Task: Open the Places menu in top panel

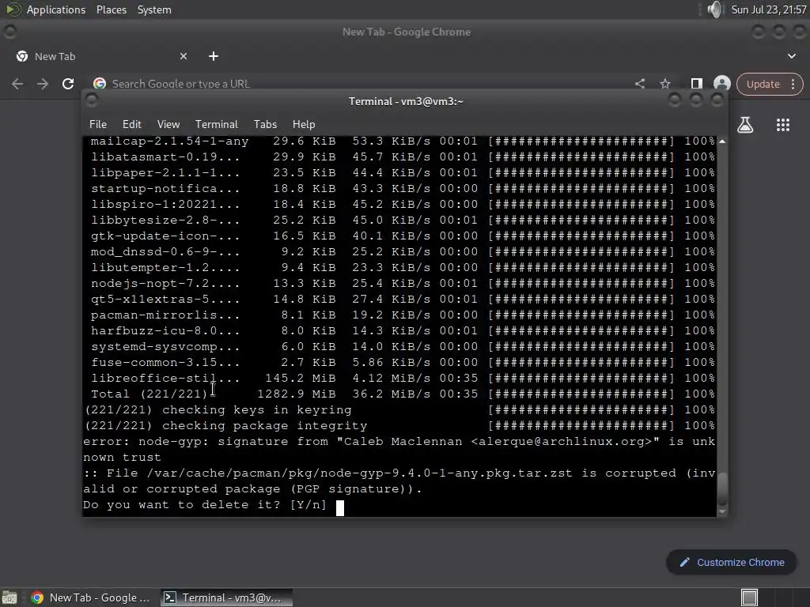Action: (111, 9)
